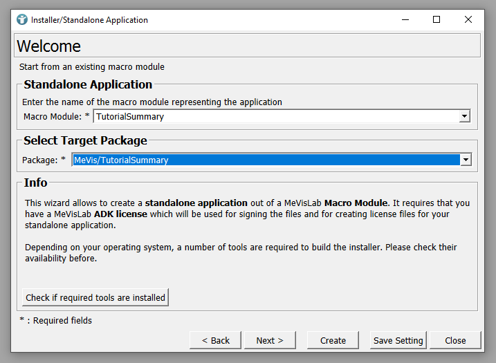Proceed with the Next button
This screenshot has height=363, width=496.
270,340
